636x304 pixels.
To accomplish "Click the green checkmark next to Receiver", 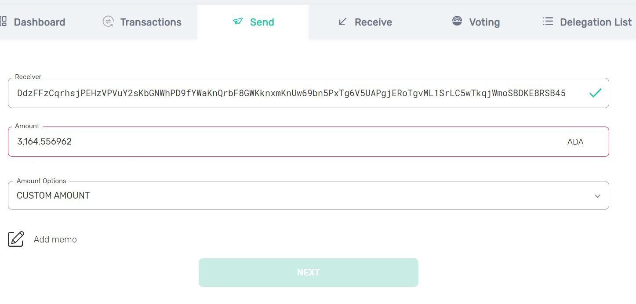I will click(596, 93).
